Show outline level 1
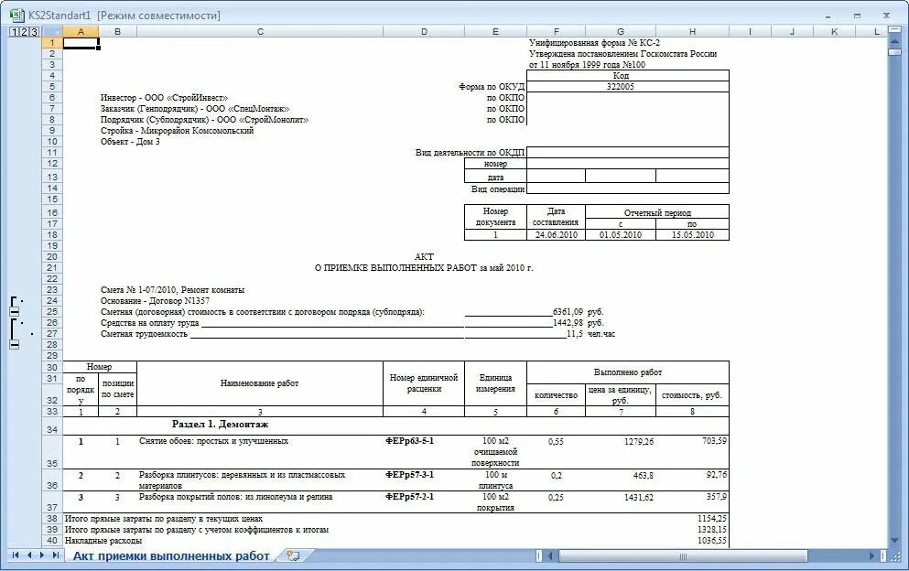909x571 pixels. pyautogui.click(x=14, y=32)
